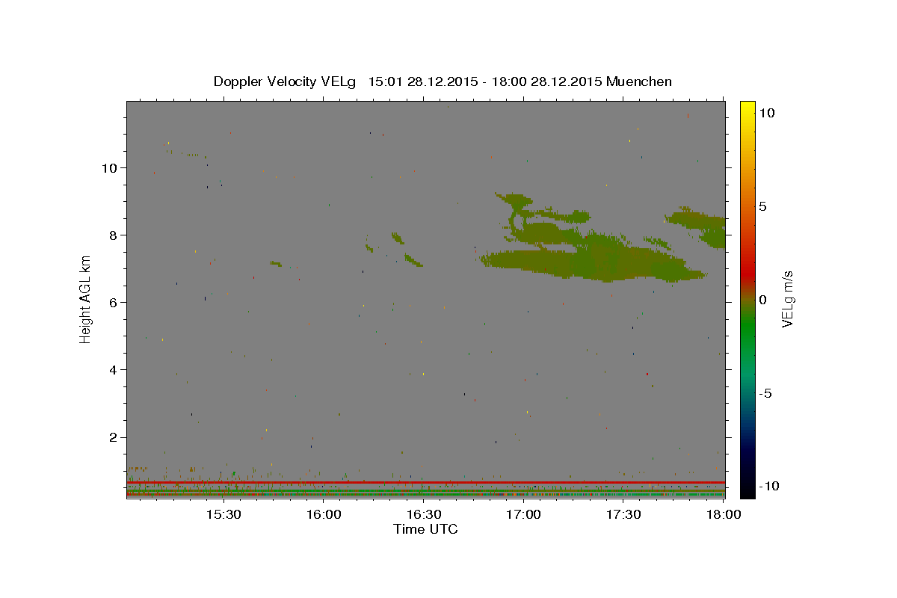The image size is (897, 598).
Task: Click the 16:30 time tick label
Action: [x=423, y=515]
